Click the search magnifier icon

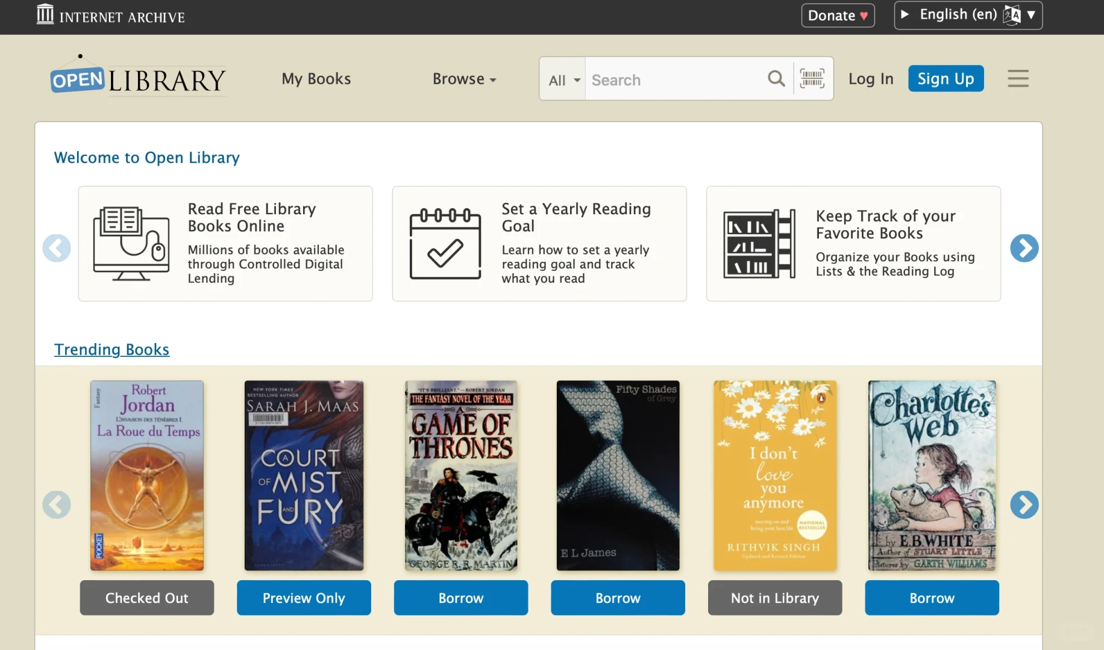pyautogui.click(x=776, y=79)
